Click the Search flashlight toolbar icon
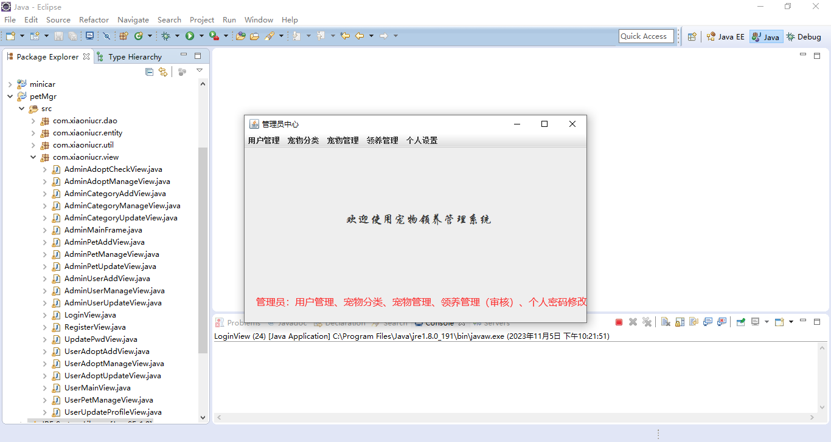Image resolution: width=831 pixels, height=442 pixels. tap(269, 36)
